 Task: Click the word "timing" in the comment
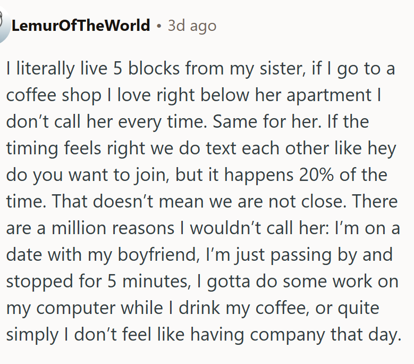coord(32,148)
